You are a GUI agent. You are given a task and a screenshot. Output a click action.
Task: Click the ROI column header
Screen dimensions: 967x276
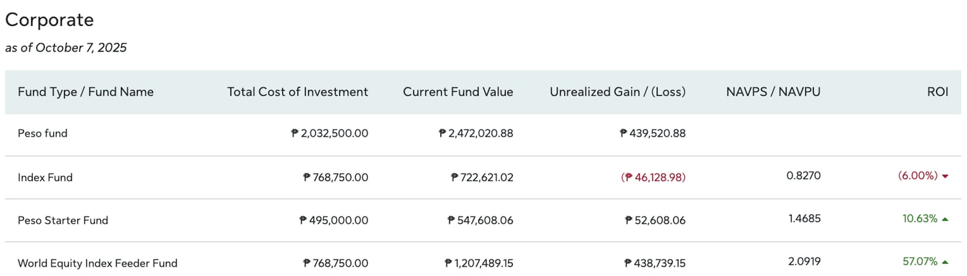coord(937,92)
